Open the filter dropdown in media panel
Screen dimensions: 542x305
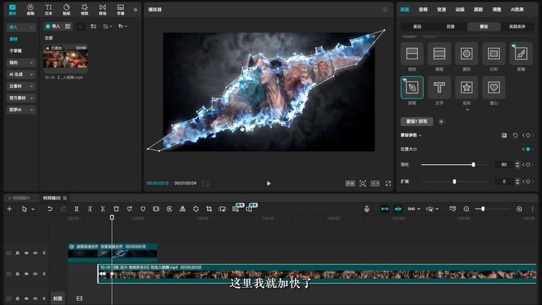pos(122,26)
